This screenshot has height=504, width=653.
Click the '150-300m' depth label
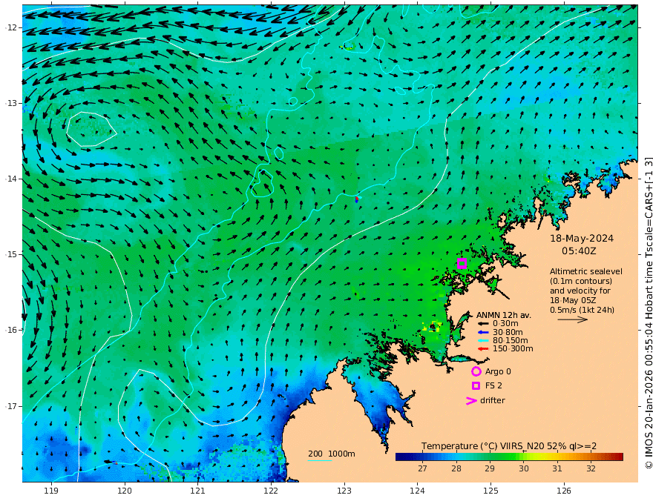[513, 348]
